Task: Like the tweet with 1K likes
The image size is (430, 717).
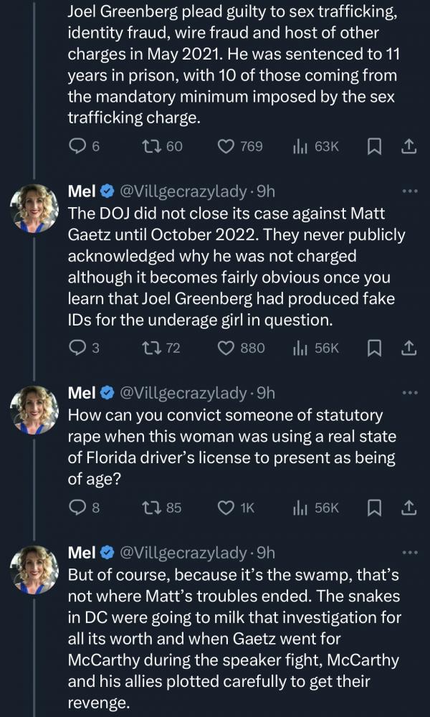Action: (236, 508)
